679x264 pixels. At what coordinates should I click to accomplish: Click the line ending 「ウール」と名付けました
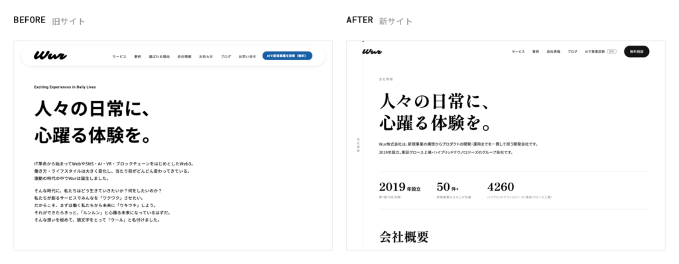97,220
